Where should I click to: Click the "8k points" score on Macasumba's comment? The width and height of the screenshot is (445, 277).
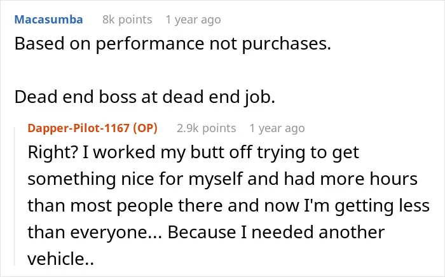click(127, 20)
